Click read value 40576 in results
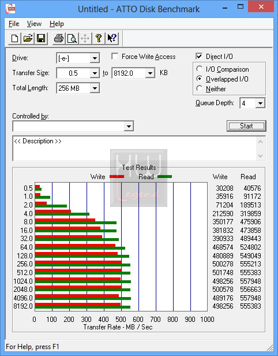This screenshot has height=356, width=278. coord(252,188)
